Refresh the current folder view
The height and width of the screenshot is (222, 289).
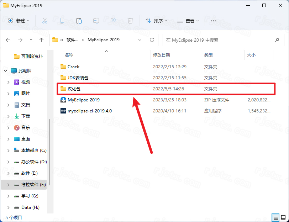152,40
